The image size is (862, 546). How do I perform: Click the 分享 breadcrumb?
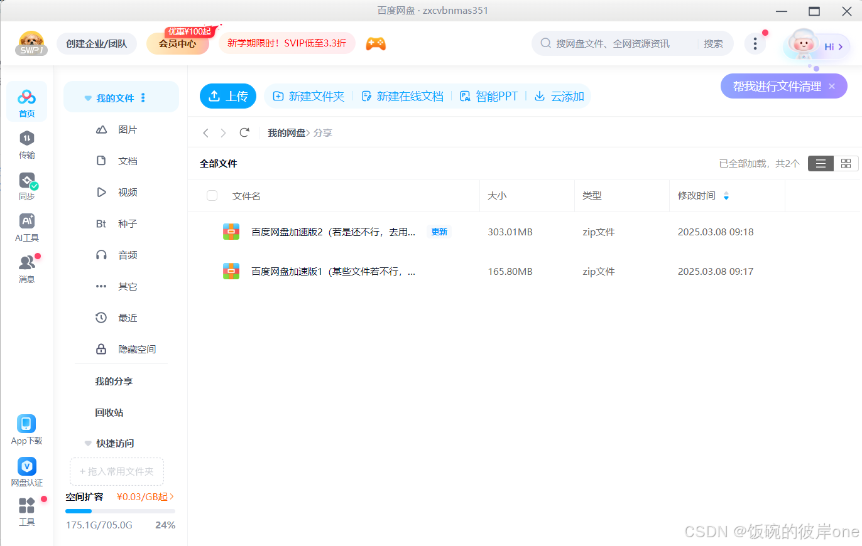tap(323, 133)
